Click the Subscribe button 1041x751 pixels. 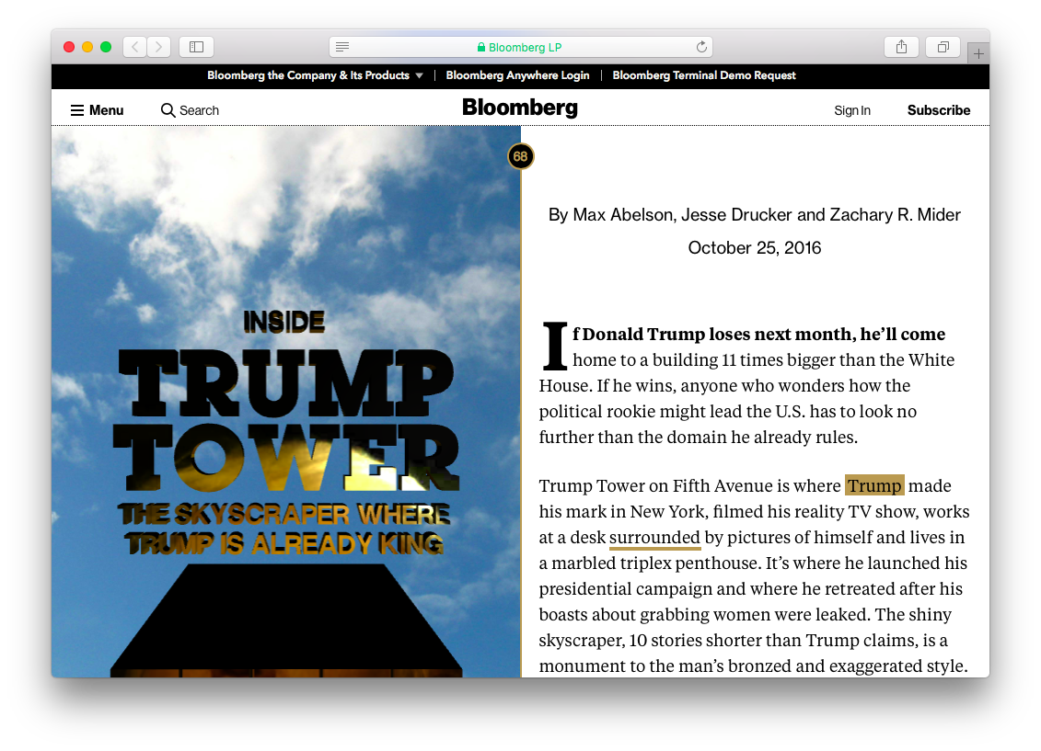pyautogui.click(x=939, y=110)
